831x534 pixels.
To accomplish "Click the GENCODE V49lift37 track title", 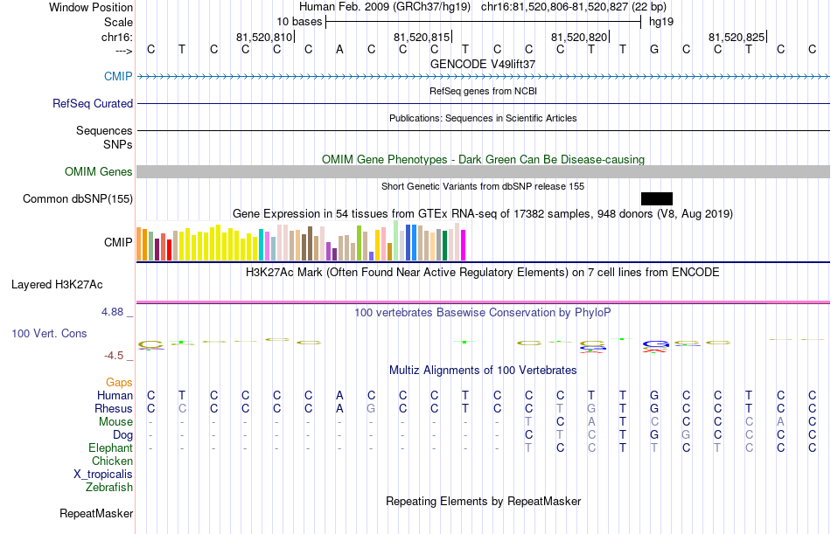I will click(483, 64).
